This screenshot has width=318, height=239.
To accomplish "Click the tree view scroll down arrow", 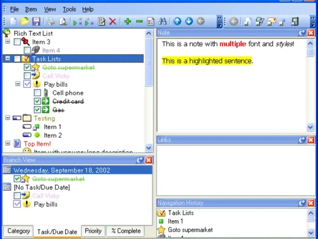I will [x=149, y=148].
